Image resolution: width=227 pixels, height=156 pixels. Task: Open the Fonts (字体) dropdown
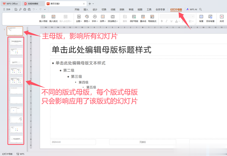tap(95, 18)
